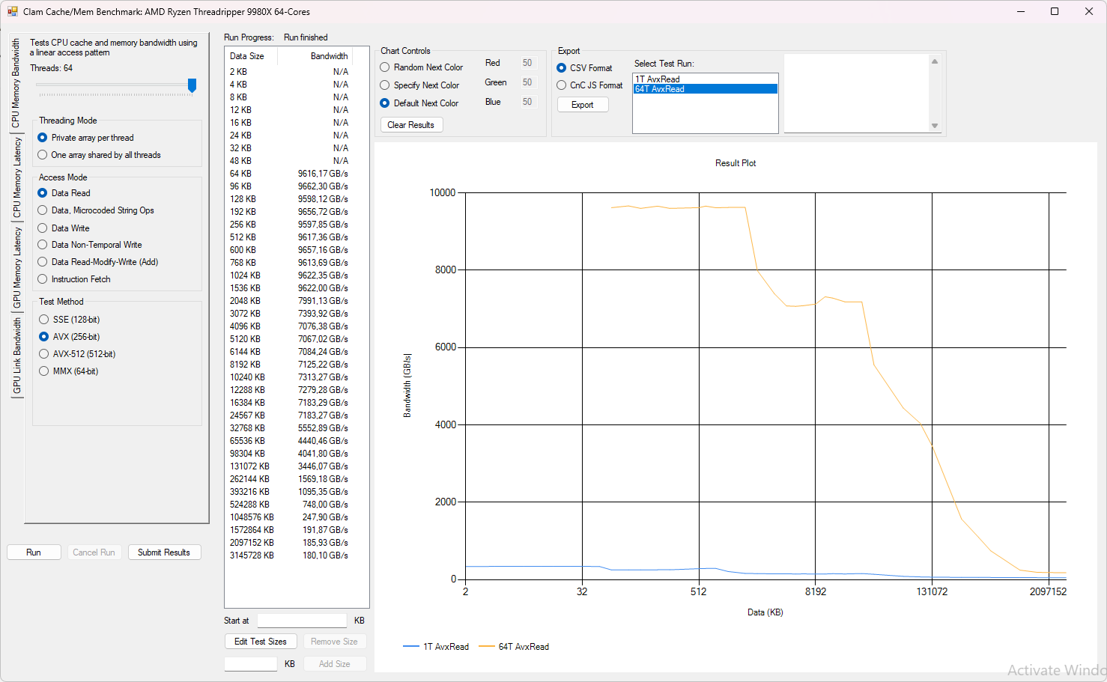Select the 32768 KB result row
The image size is (1107, 682).
(x=289, y=428)
